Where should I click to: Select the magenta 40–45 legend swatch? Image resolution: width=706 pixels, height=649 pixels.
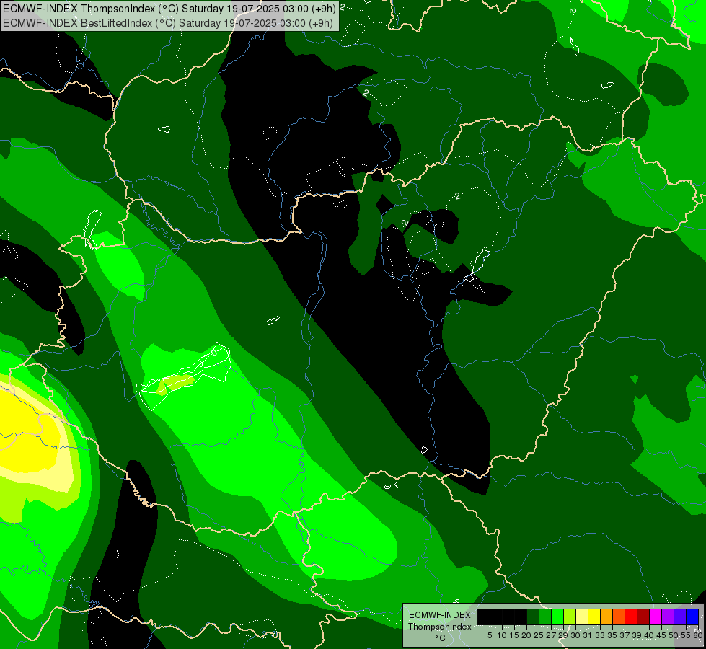(656, 617)
